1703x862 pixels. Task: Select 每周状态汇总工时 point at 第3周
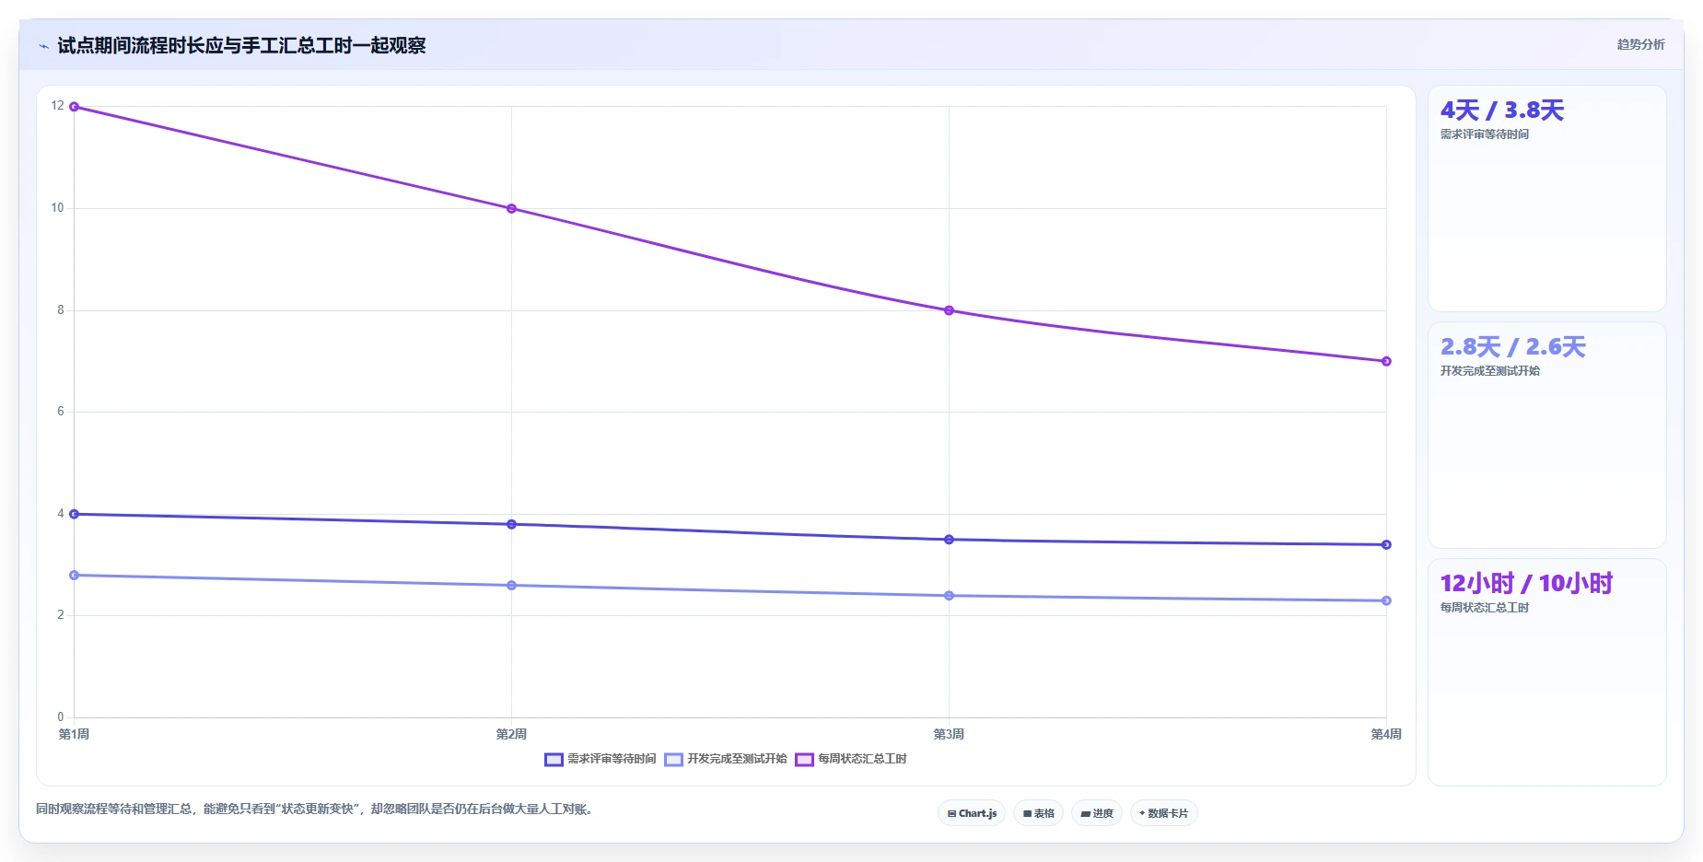click(949, 310)
